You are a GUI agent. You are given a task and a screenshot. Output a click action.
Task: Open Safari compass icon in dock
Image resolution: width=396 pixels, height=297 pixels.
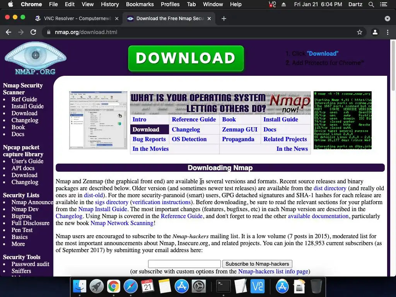point(131,287)
